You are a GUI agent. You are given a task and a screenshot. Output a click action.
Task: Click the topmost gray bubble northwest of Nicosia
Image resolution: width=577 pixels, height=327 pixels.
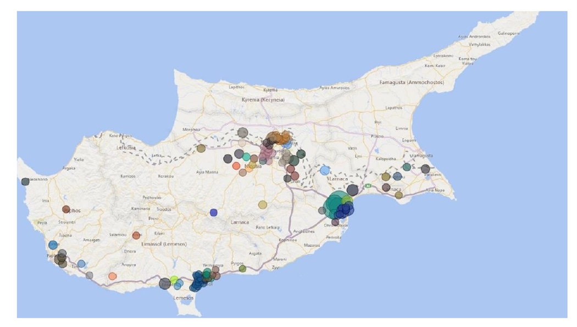coord(242,132)
